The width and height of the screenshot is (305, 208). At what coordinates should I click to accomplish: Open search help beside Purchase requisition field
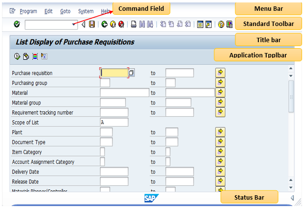[131, 73]
